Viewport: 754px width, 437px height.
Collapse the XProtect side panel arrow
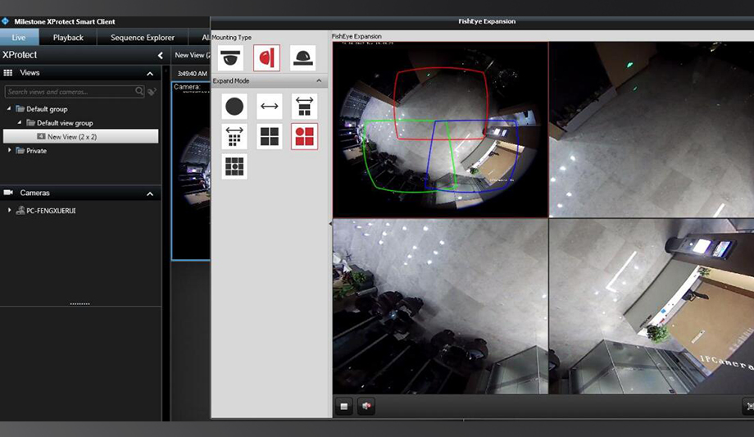click(161, 56)
